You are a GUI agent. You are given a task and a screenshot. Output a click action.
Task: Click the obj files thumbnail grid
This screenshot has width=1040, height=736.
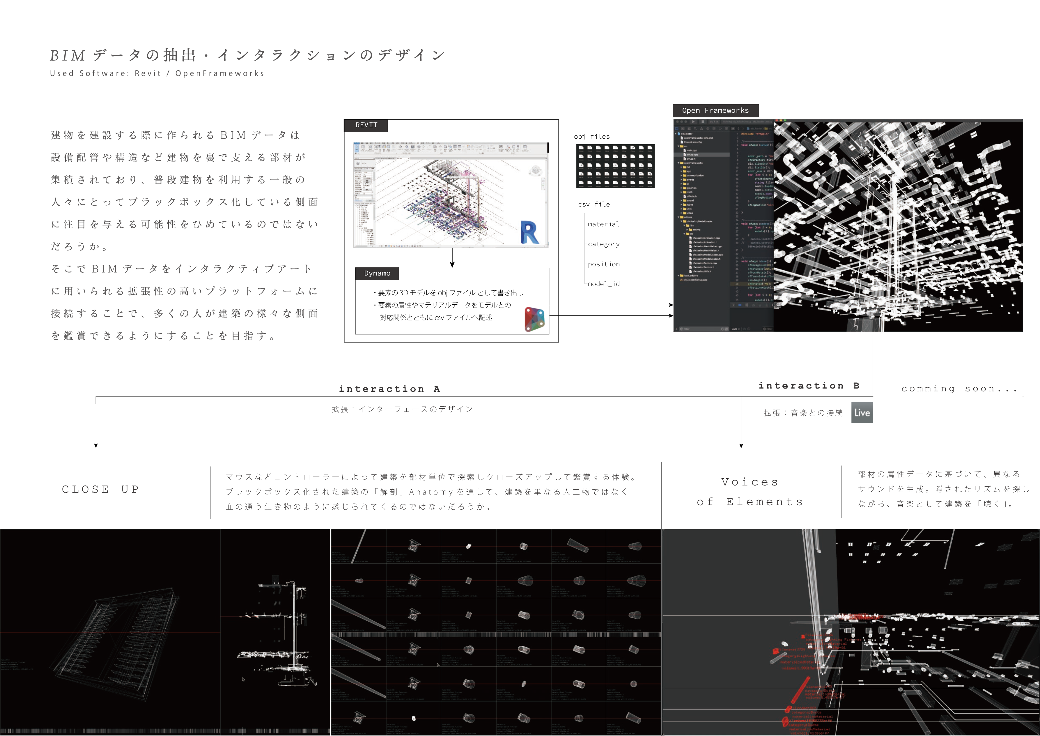coord(615,166)
